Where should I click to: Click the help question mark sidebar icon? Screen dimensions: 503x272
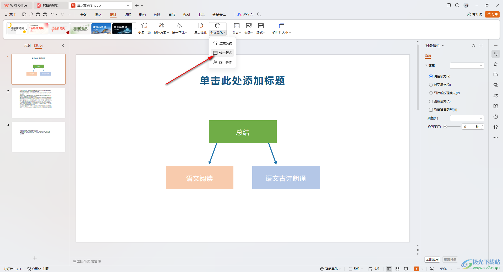[x=496, y=117]
